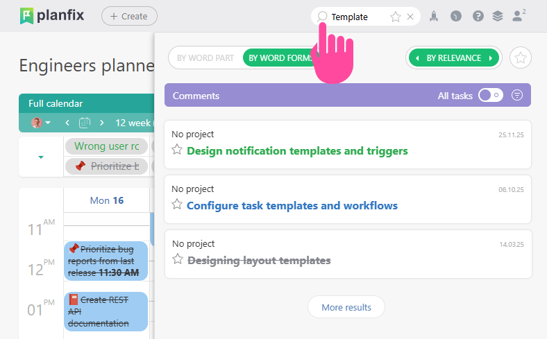Toggle the All tasks switch
This screenshot has height=339, width=547.
(x=491, y=96)
